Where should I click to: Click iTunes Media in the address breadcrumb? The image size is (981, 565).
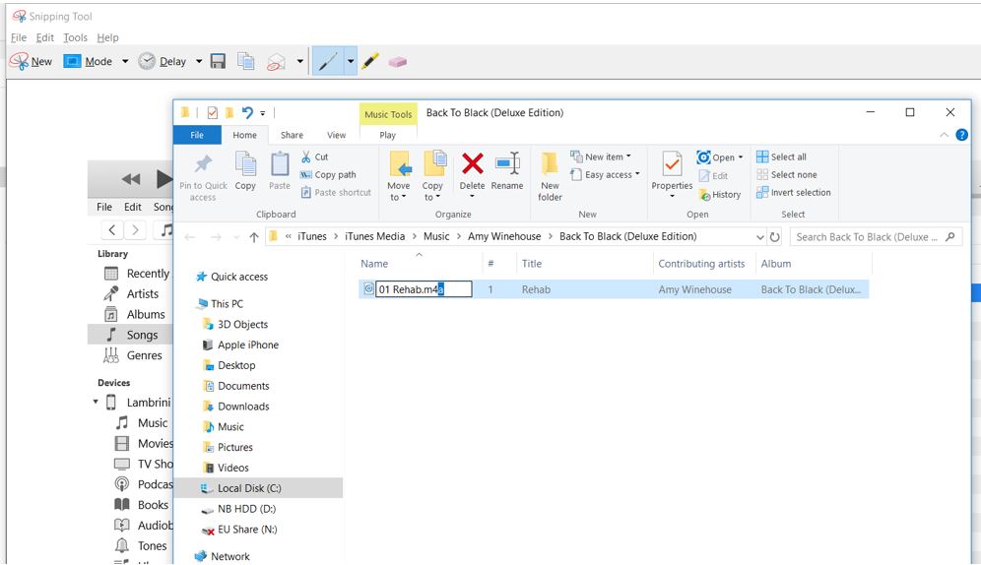point(374,236)
